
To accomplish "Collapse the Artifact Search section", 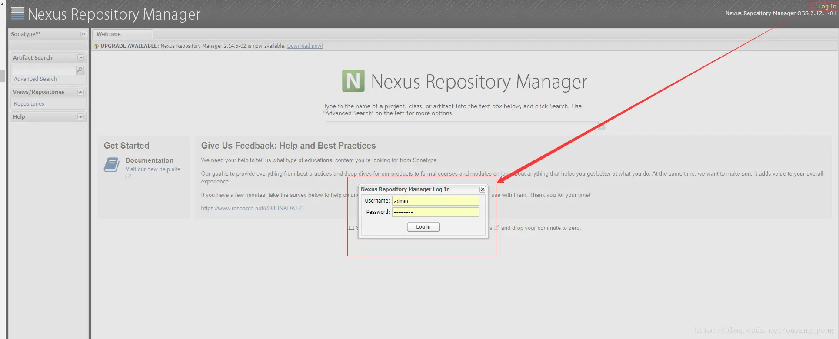I will point(80,57).
